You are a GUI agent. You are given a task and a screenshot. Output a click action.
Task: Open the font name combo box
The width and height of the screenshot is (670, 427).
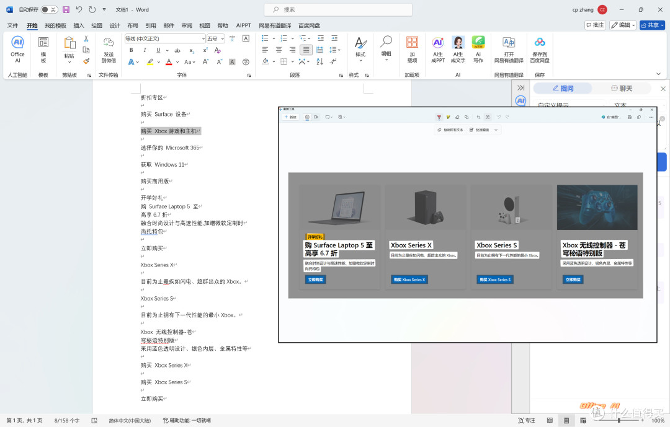[165, 38]
